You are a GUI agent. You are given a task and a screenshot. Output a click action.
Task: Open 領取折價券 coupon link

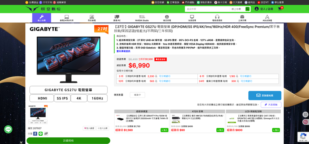coord(204,2)
